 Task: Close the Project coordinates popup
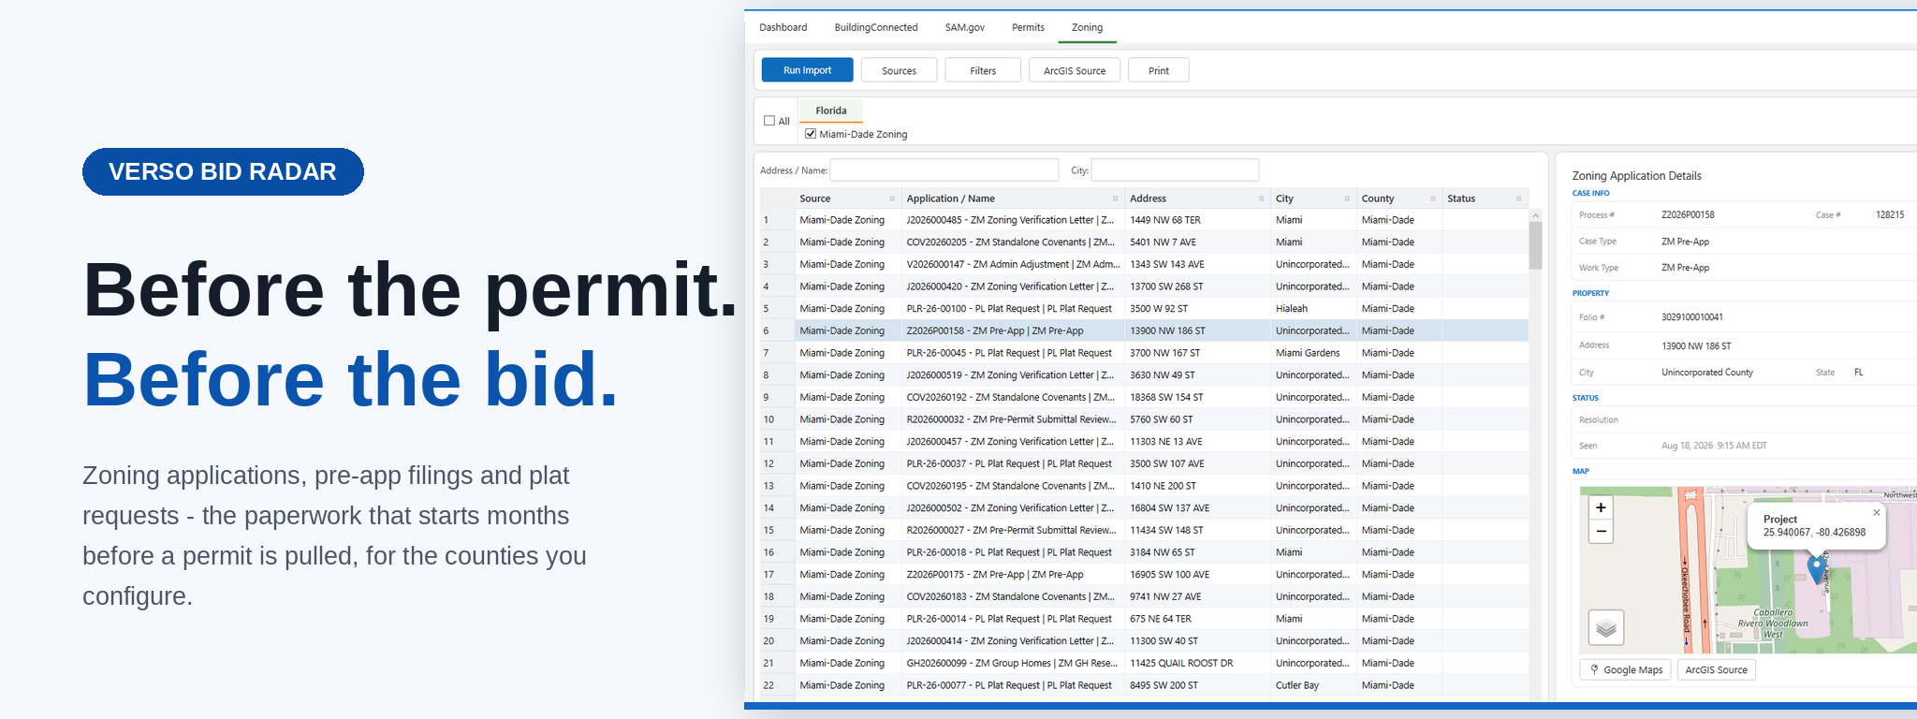[1876, 513]
